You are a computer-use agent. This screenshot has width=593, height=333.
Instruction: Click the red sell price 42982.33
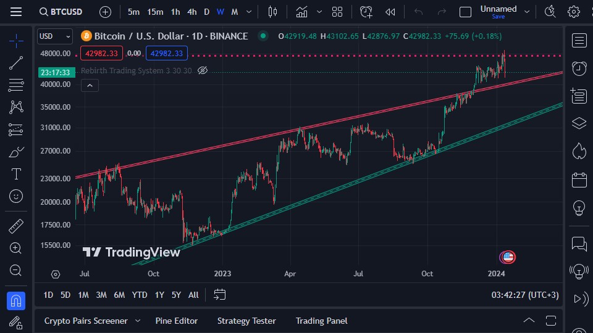(101, 53)
